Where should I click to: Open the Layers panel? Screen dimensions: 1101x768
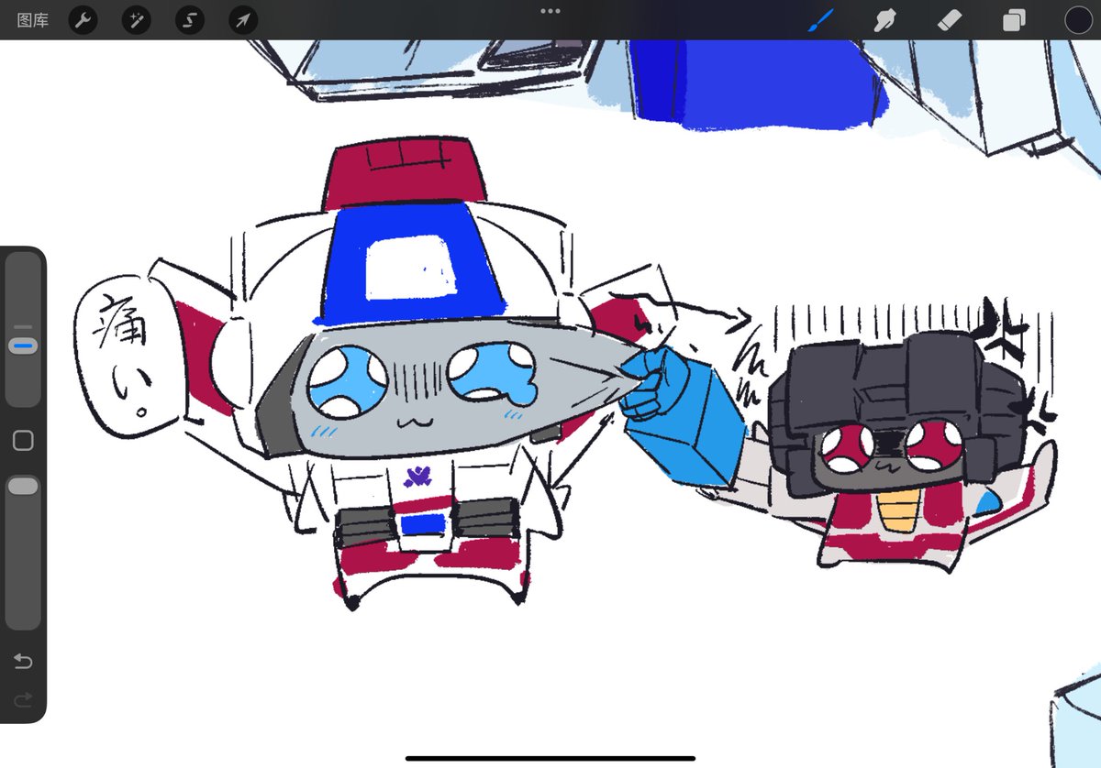pos(1014,20)
